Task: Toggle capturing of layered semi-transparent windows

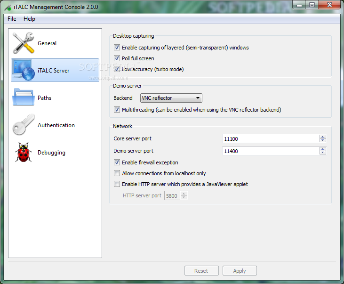Action: pyautogui.click(x=117, y=48)
